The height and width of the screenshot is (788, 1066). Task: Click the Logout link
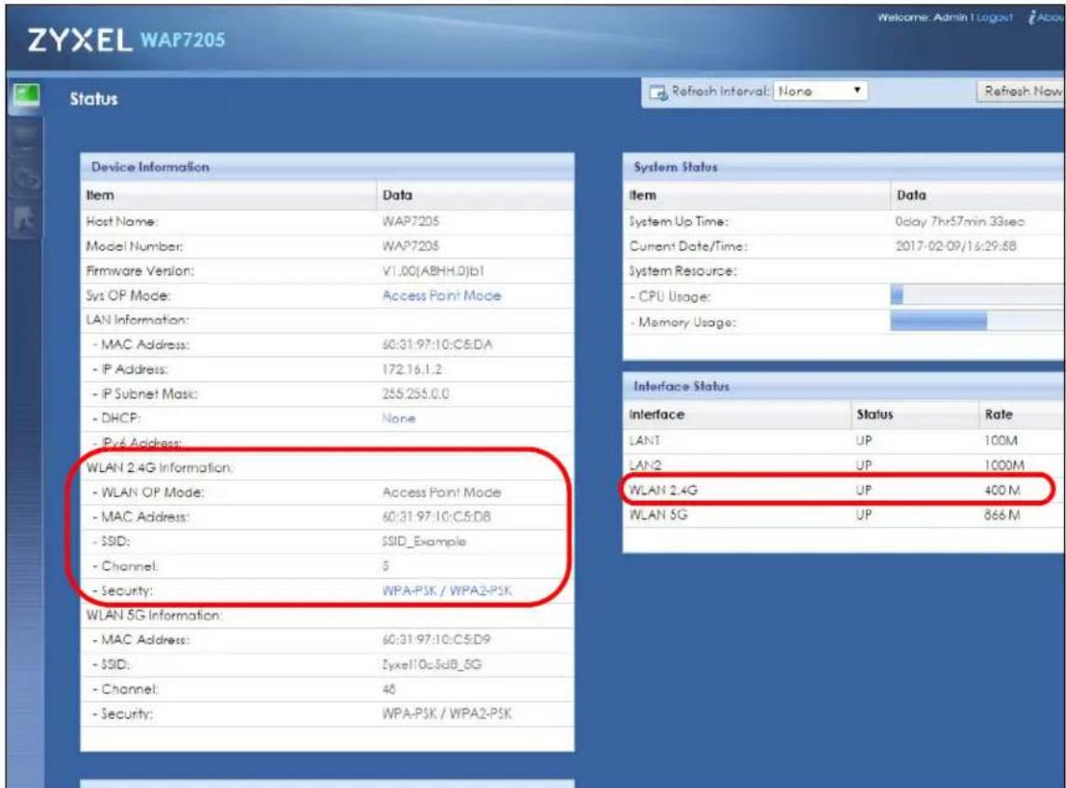(x=994, y=18)
